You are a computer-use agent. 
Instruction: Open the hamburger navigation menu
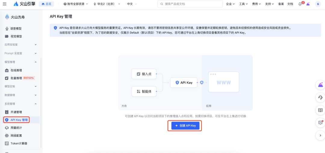pos(5,4)
